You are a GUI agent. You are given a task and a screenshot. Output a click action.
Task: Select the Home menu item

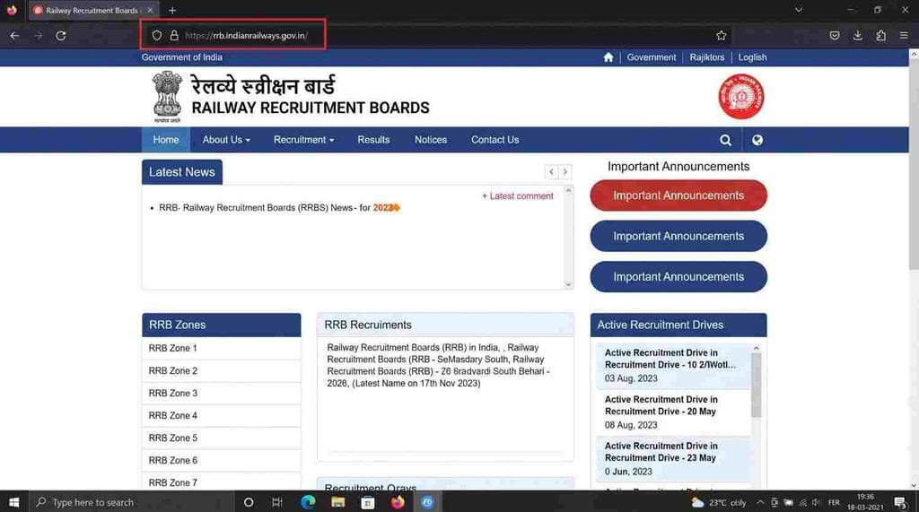pyautogui.click(x=166, y=140)
